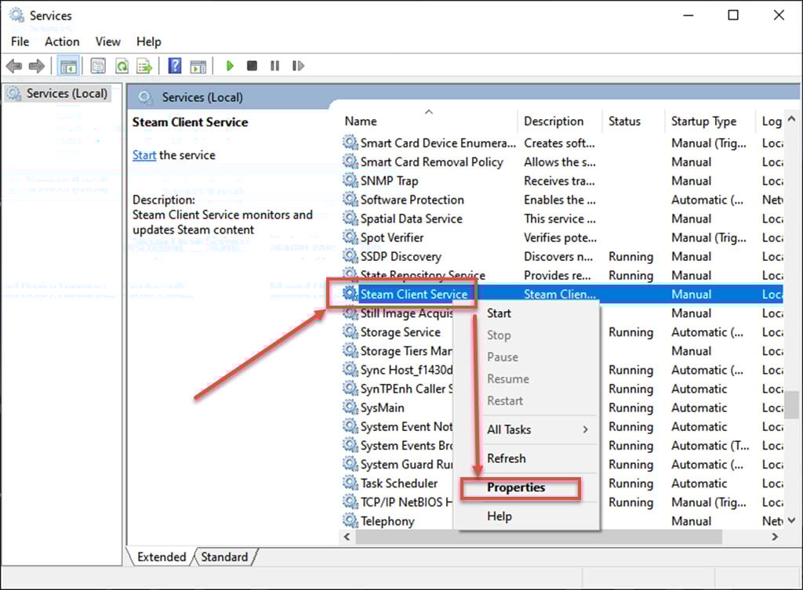Select the SNMP Trap service
Image resolution: width=803 pixels, height=590 pixels.
[561, 181]
